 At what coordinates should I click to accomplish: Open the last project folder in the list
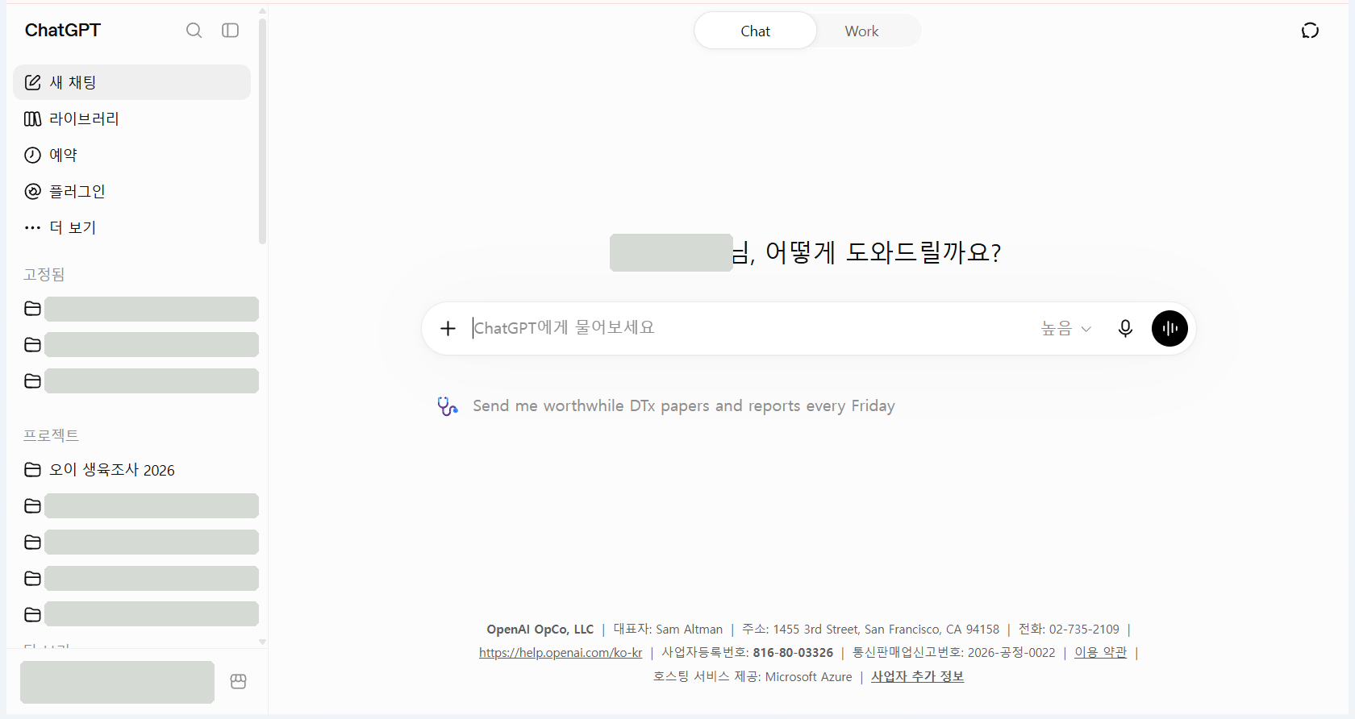point(142,614)
